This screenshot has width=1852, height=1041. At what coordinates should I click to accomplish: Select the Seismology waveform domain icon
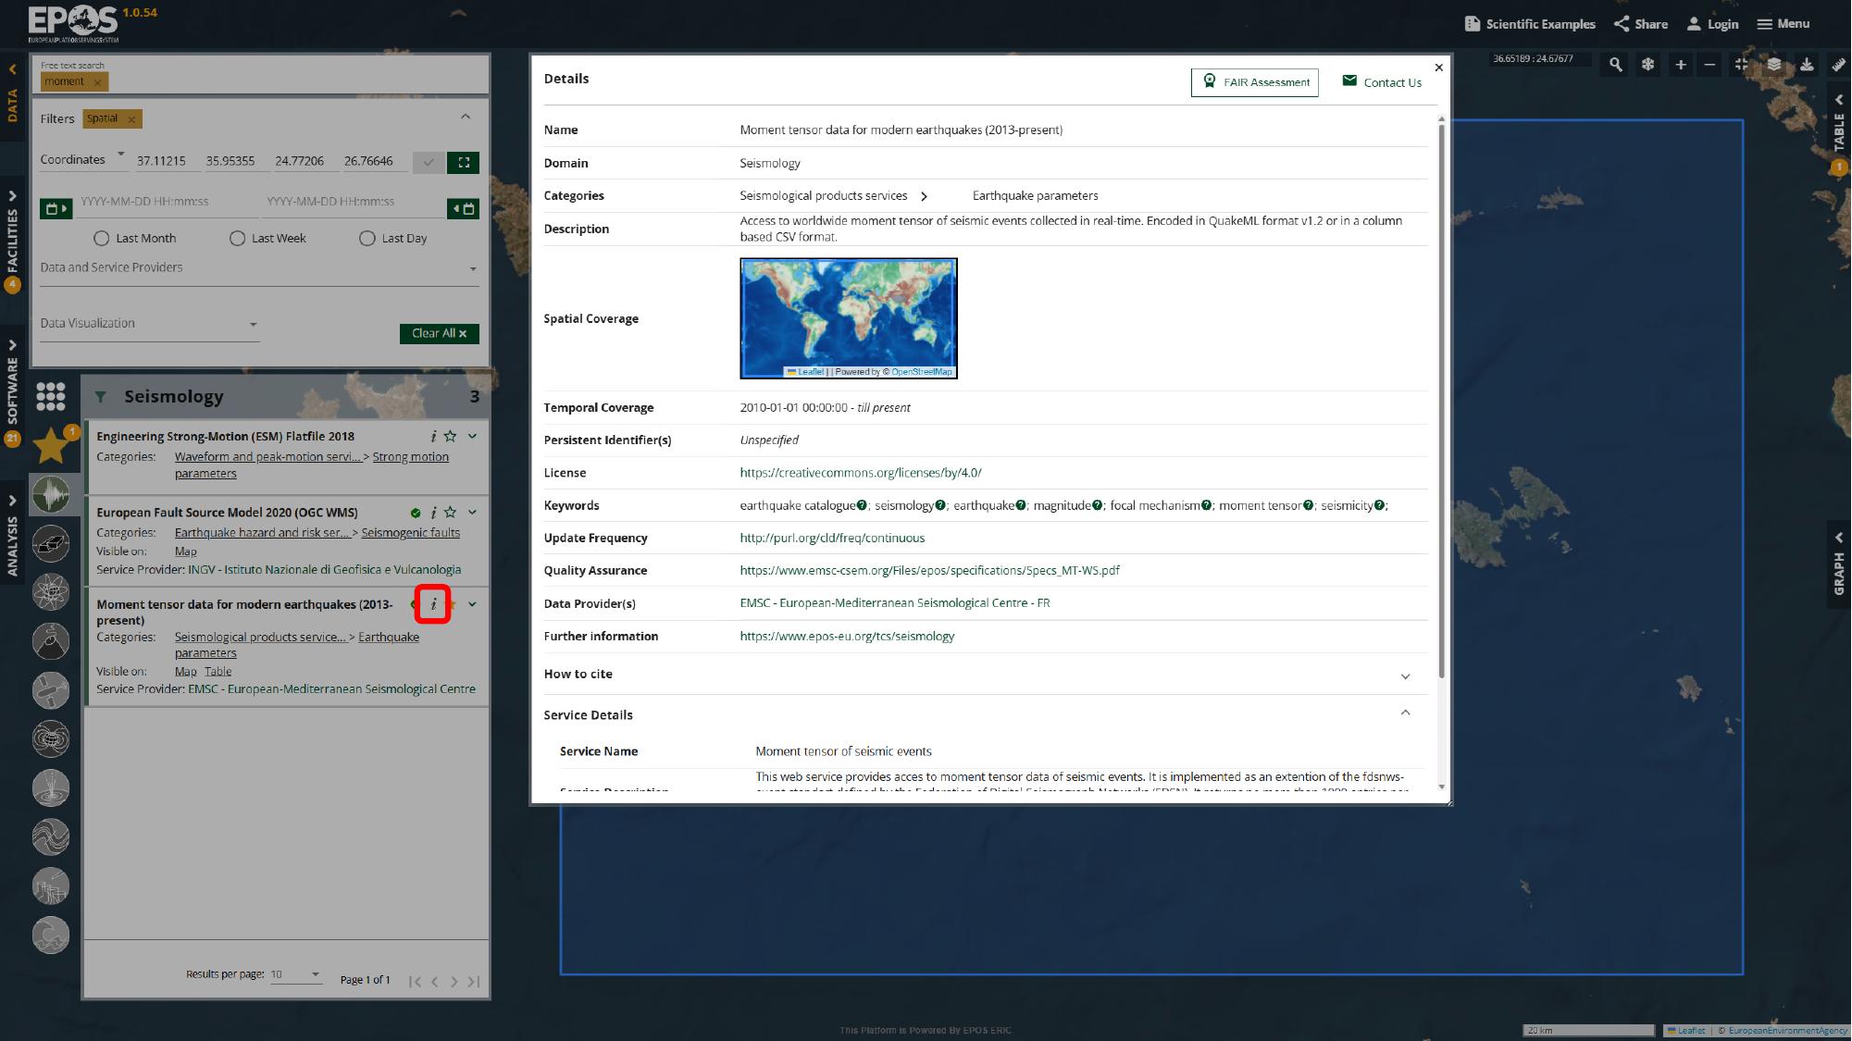(x=51, y=494)
